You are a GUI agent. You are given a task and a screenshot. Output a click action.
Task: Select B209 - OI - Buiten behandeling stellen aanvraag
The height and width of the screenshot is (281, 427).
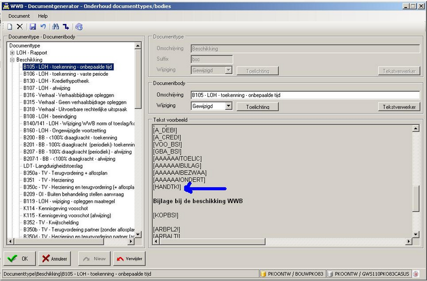tap(74, 195)
